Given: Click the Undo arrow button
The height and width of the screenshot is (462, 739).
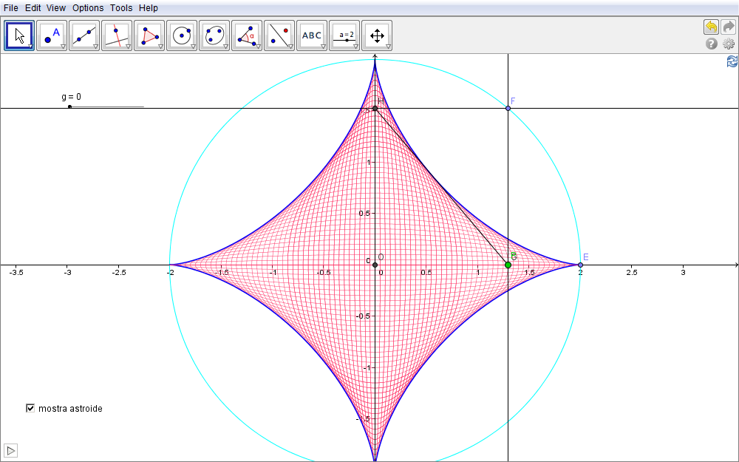Looking at the screenshot, I should point(711,27).
